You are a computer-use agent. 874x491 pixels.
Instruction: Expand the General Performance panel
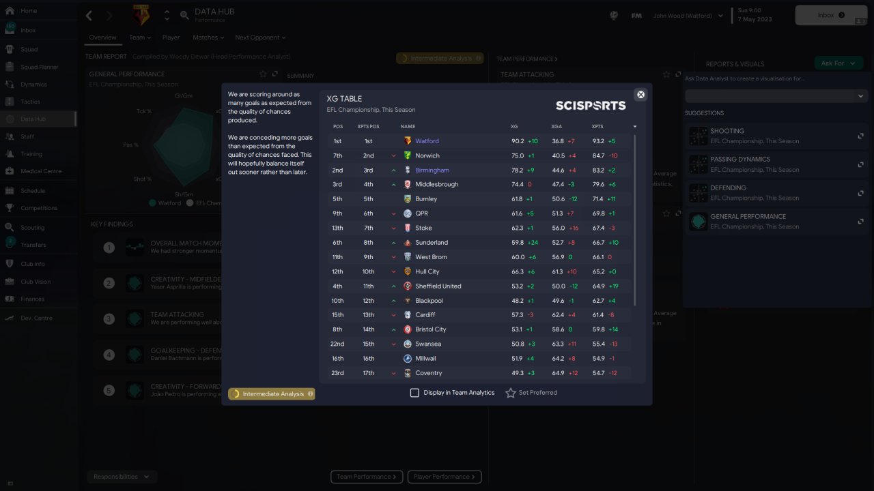pos(274,74)
